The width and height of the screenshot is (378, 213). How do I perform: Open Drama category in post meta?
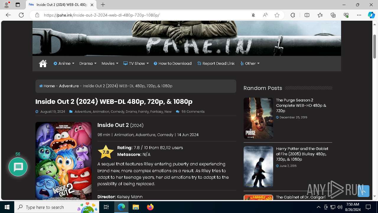131,112
